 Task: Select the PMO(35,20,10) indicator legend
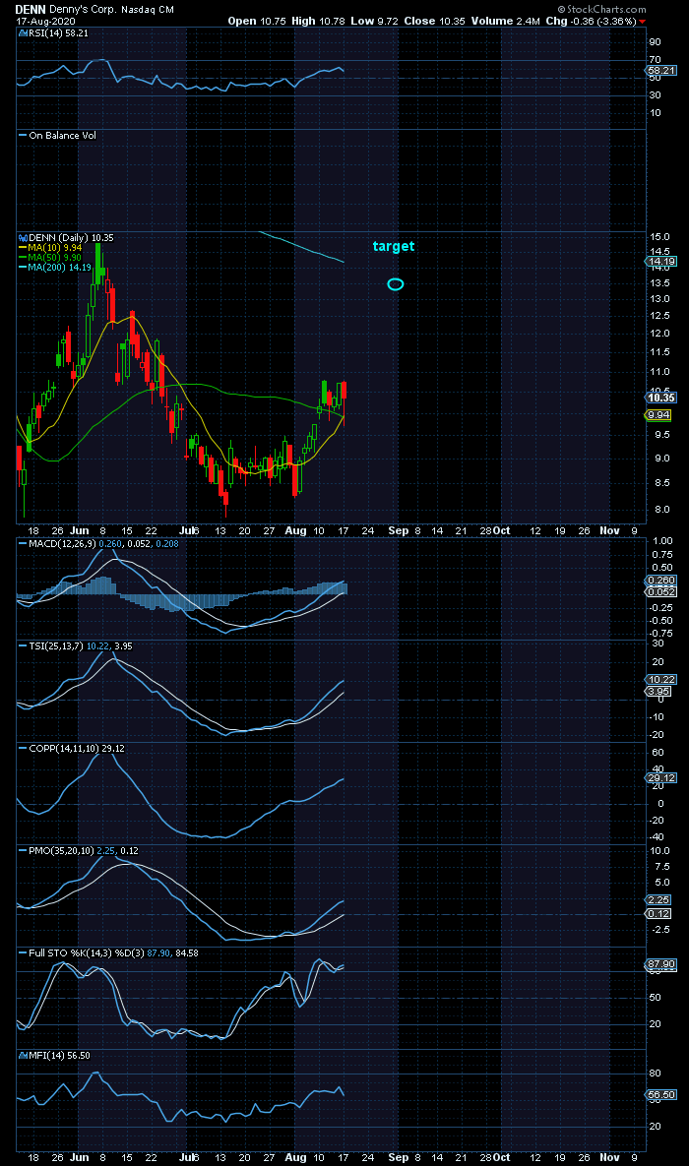click(78, 851)
